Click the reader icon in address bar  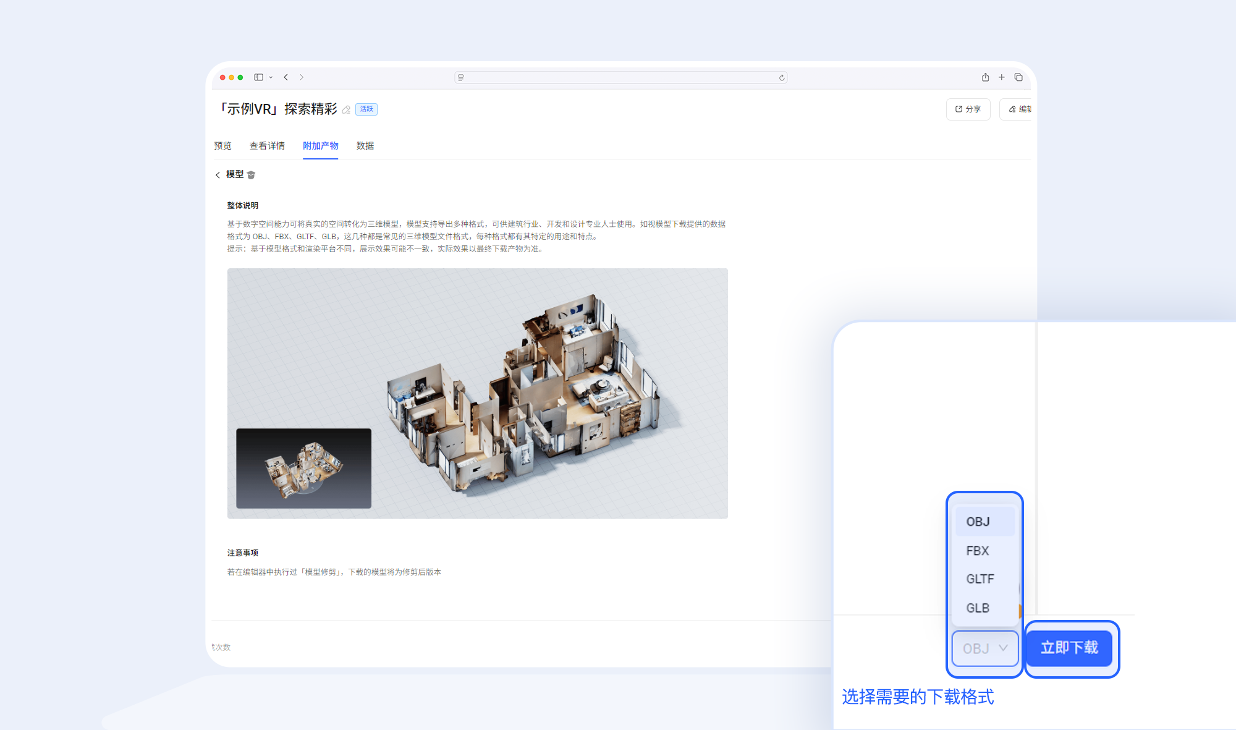[x=461, y=77]
